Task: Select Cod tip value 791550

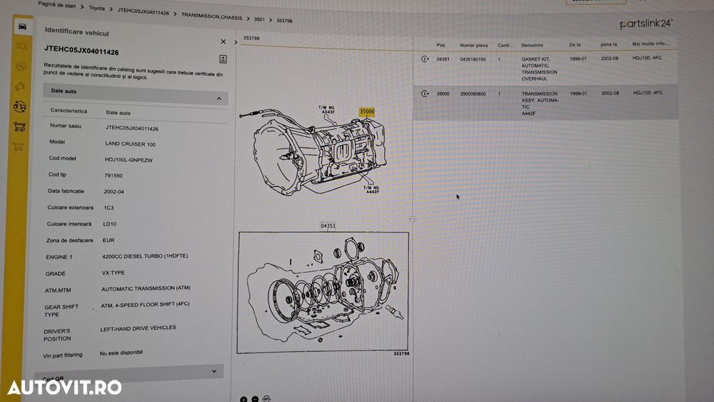Action: (114, 175)
